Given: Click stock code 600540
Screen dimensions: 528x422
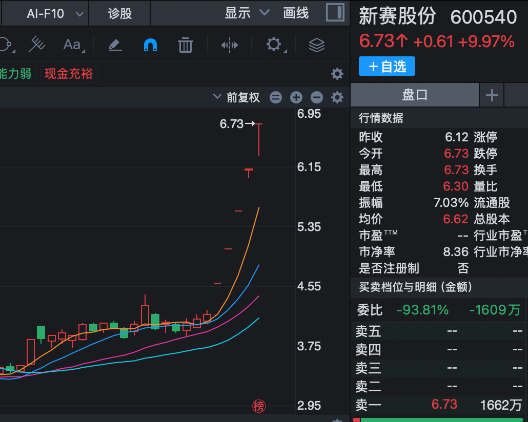Looking at the screenshot, I should click(483, 17).
